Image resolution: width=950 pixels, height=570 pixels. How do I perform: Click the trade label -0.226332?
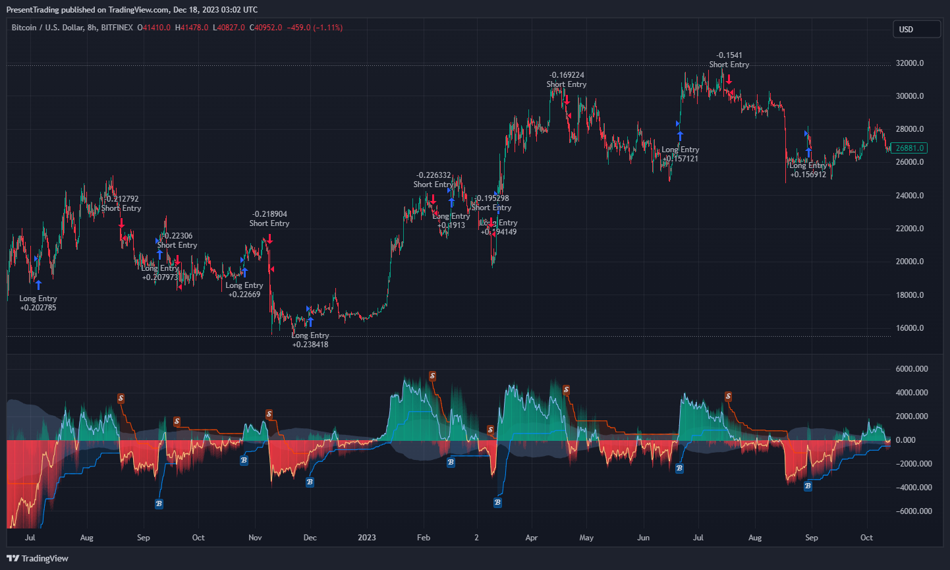pos(433,175)
